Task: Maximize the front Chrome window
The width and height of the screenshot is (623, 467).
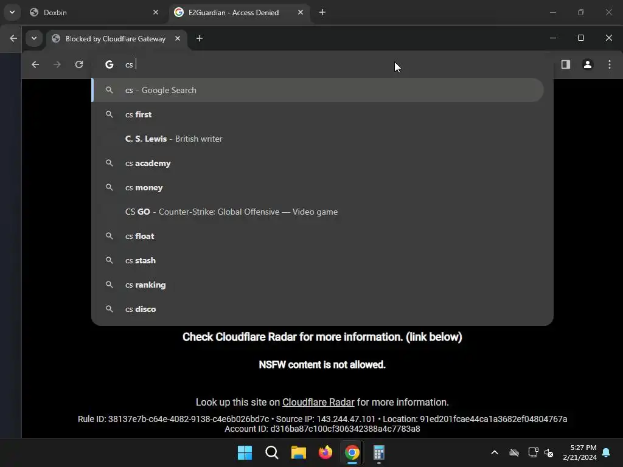Action: (581, 38)
